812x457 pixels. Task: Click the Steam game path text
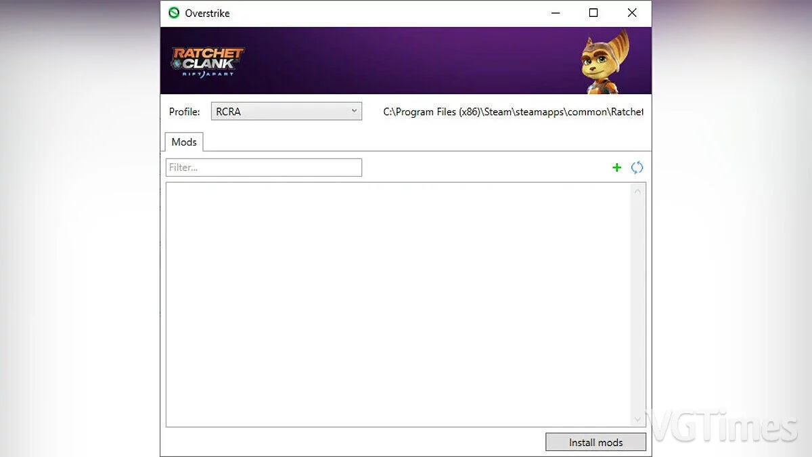[513, 112]
